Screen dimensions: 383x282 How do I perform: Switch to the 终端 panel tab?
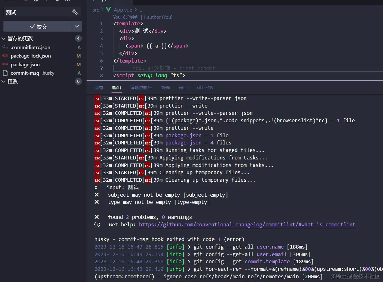click(165, 88)
